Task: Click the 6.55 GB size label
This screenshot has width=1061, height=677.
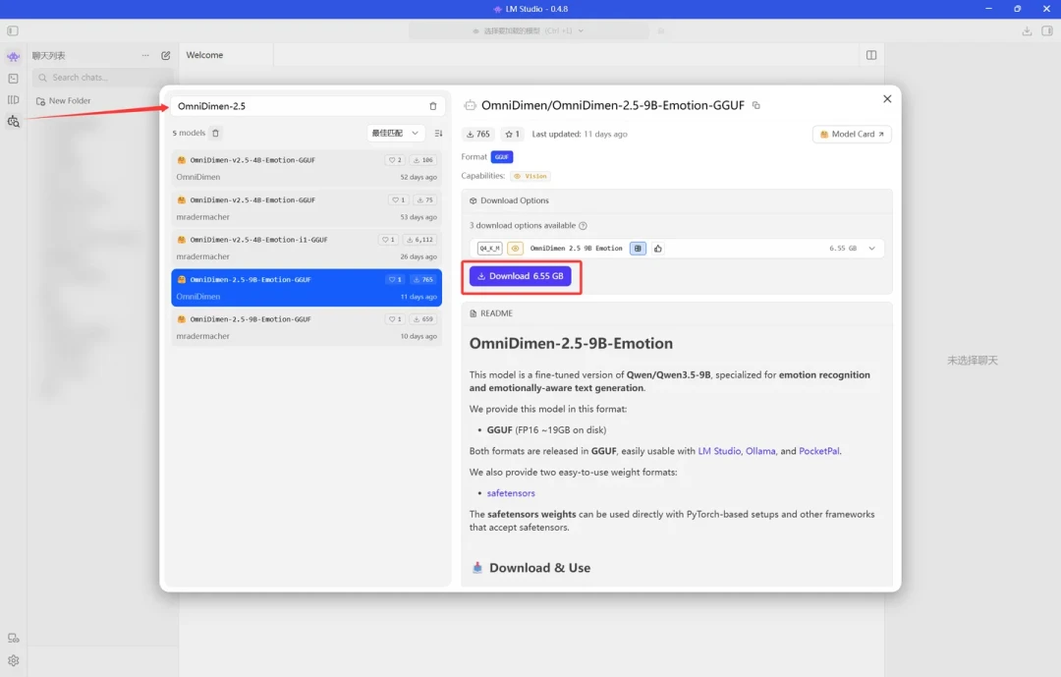Action: [843, 249]
